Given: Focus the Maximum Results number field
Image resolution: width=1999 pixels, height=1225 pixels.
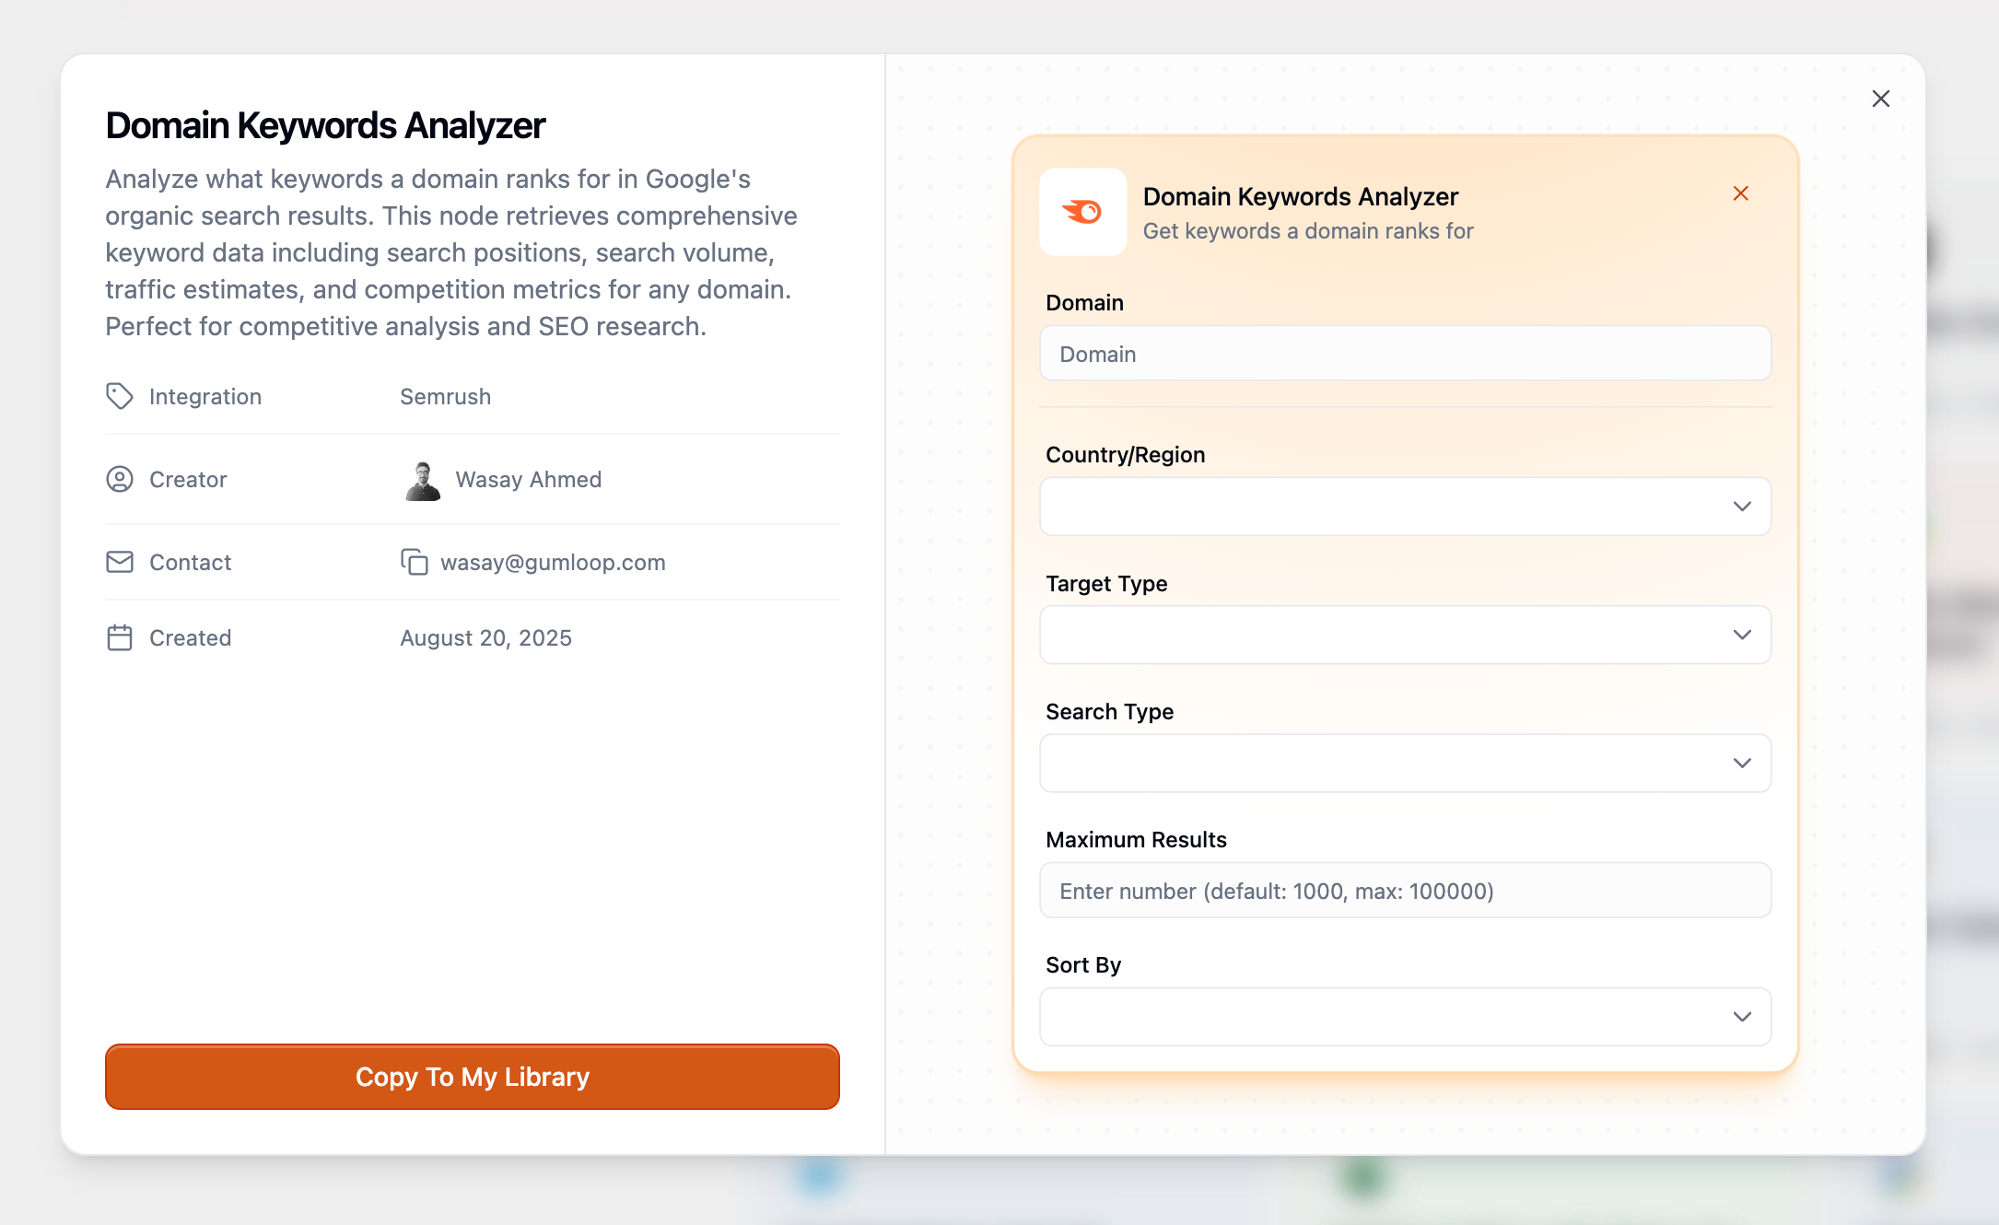Looking at the screenshot, I should (1405, 891).
